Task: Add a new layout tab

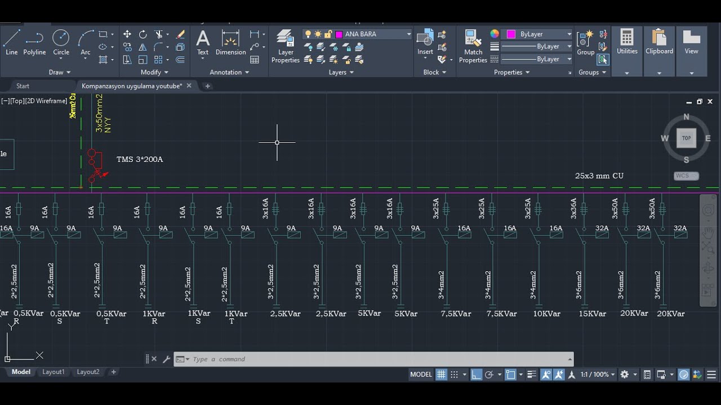Action: click(x=113, y=372)
